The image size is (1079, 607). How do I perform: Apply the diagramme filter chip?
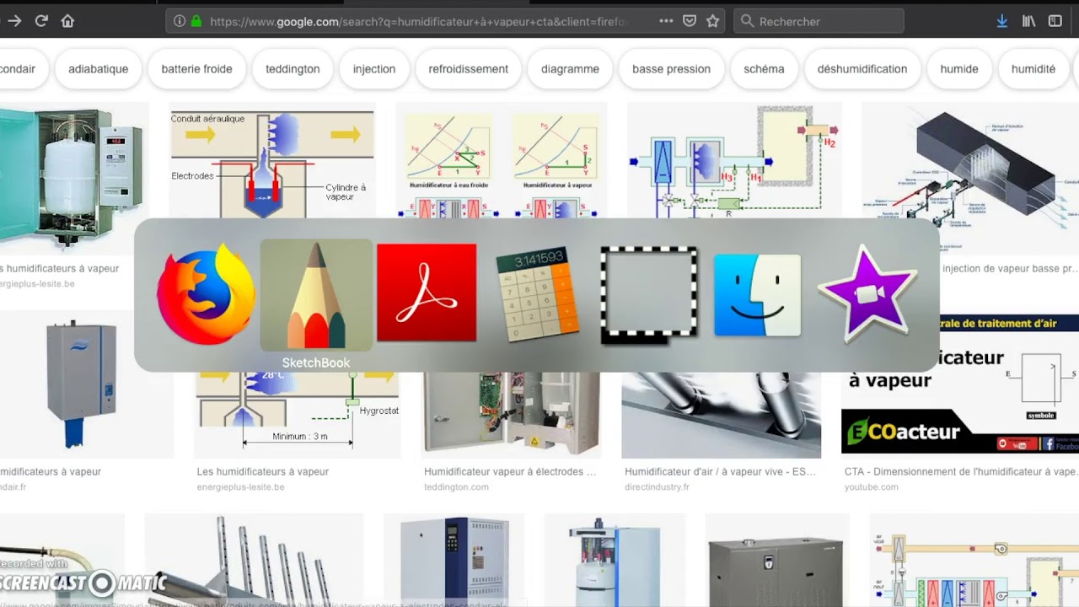(570, 69)
